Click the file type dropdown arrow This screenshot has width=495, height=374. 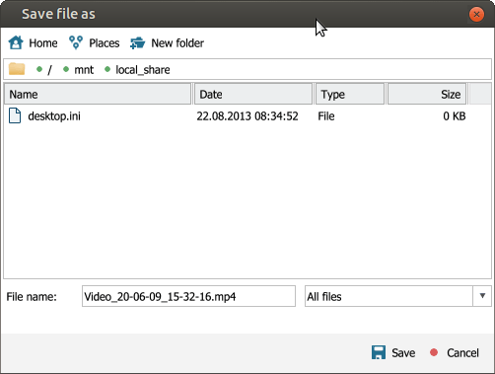tap(482, 296)
